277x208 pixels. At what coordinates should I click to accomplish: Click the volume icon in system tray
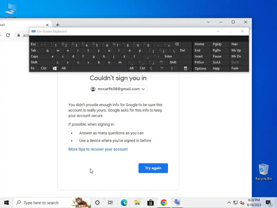[x=242, y=203]
